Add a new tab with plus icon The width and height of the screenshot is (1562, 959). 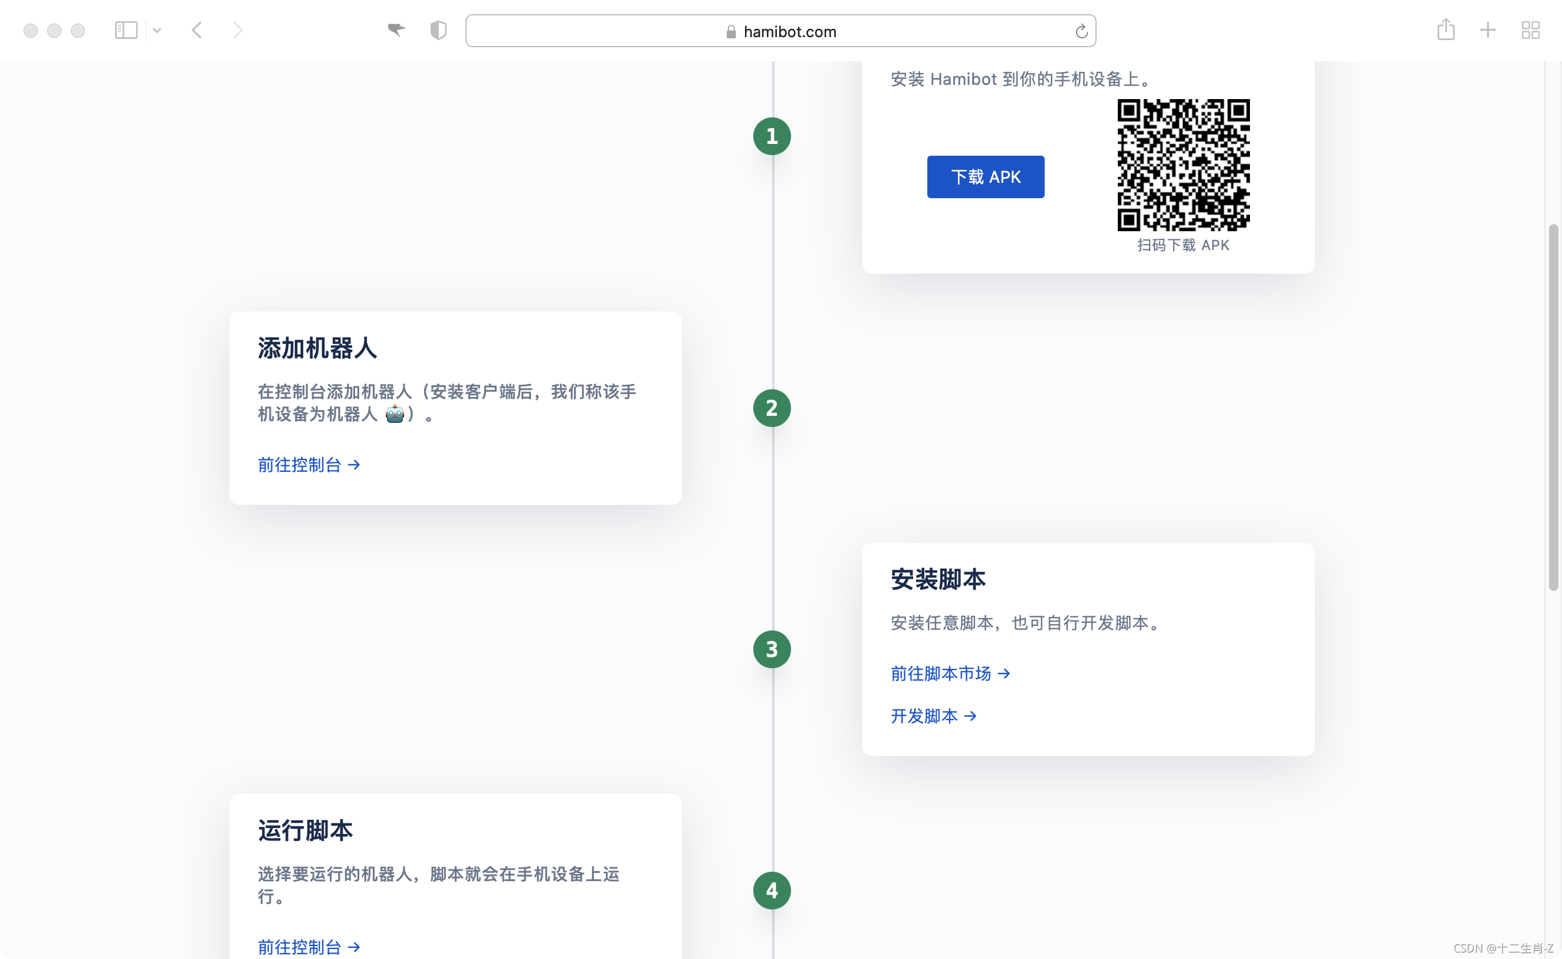1487,30
